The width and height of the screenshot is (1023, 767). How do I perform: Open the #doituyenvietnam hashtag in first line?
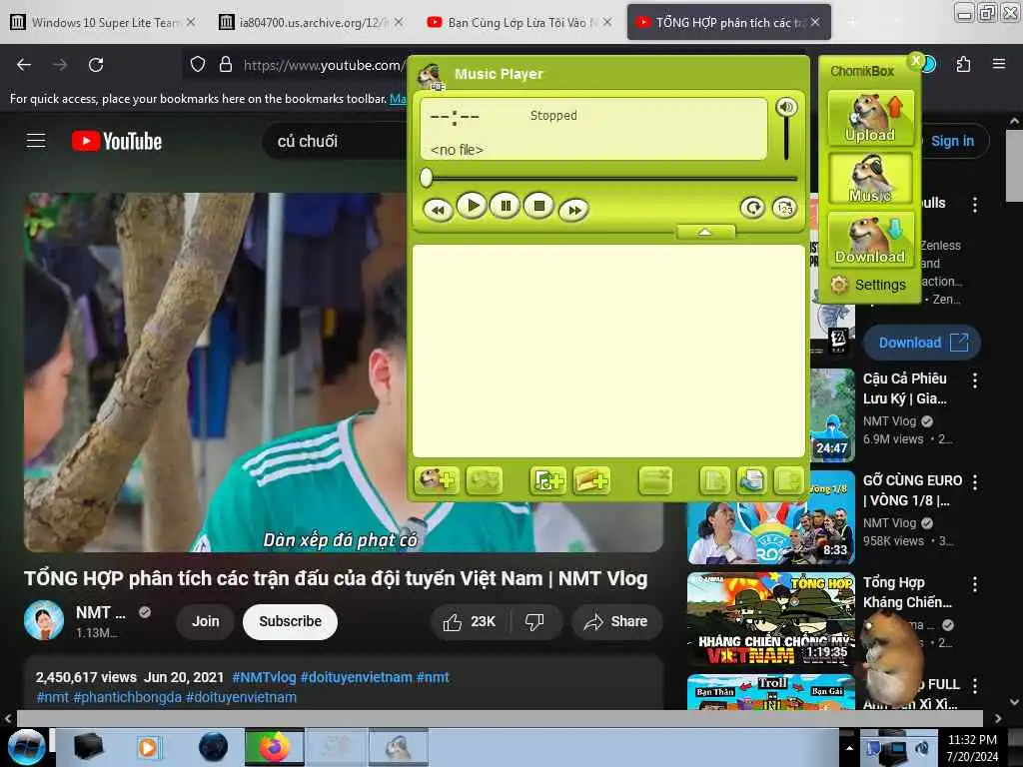(357, 678)
